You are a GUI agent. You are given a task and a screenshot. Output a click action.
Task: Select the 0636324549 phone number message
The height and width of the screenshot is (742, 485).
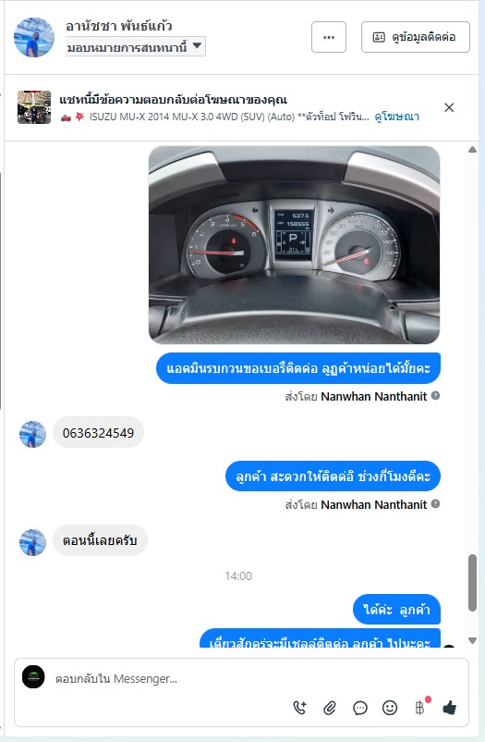pos(98,432)
